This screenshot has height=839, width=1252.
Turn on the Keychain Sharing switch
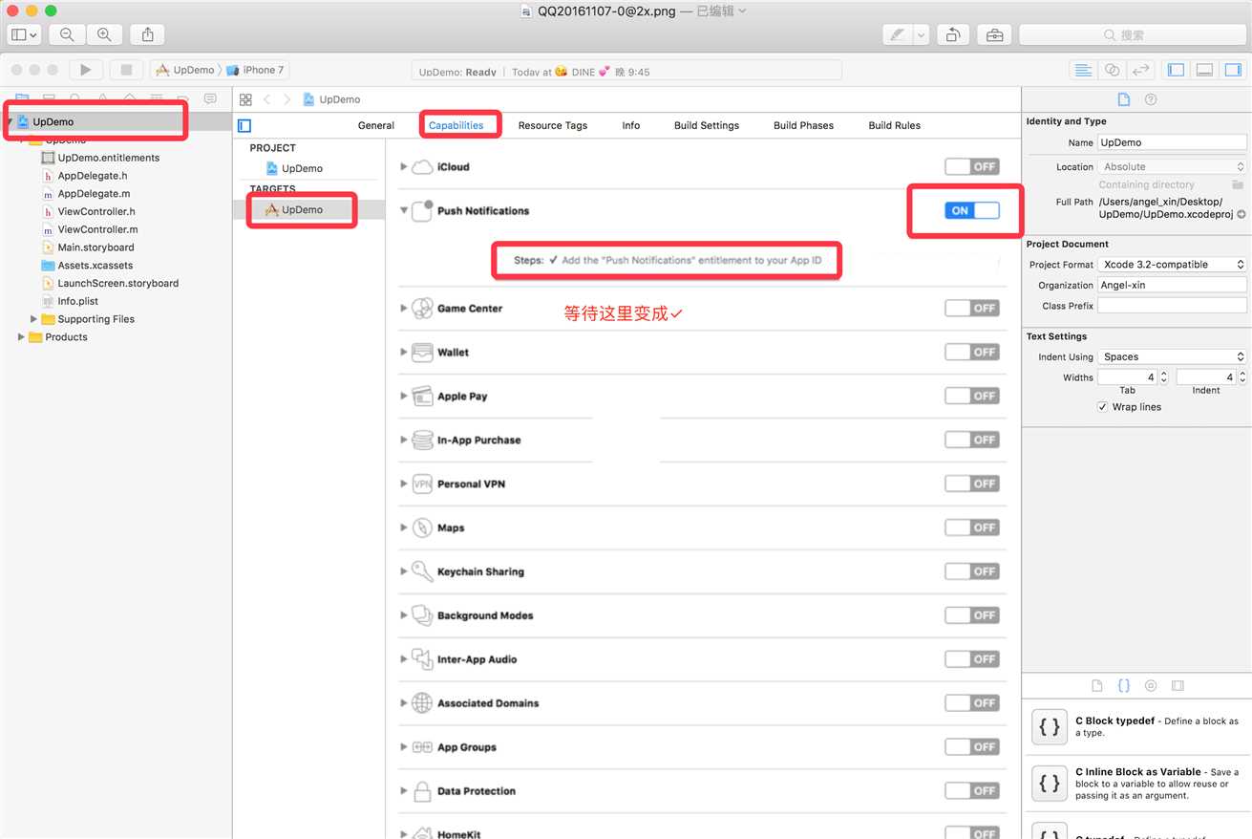pyautogui.click(x=972, y=571)
